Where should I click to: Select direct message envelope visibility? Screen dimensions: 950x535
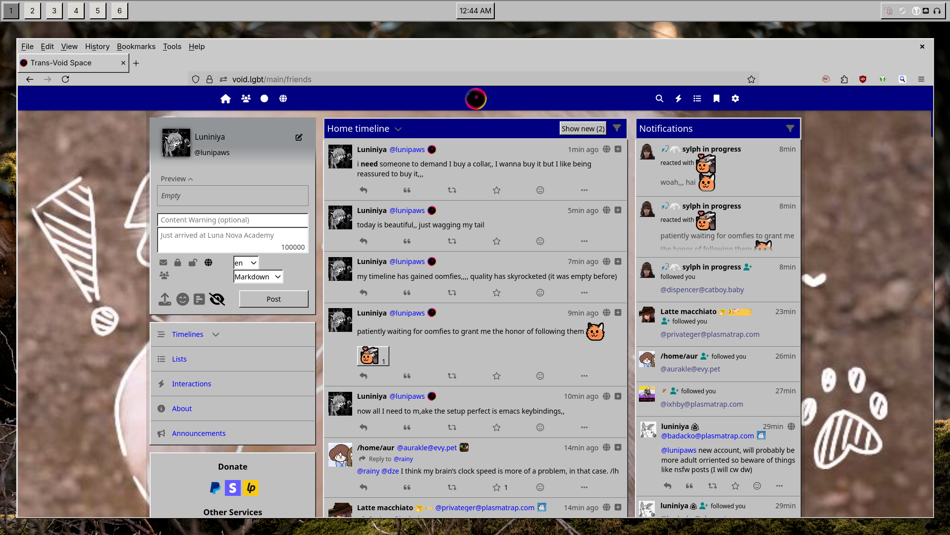pyautogui.click(x=163, y=263)
